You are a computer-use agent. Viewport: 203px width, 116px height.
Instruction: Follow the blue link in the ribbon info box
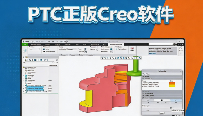(152, 53)
